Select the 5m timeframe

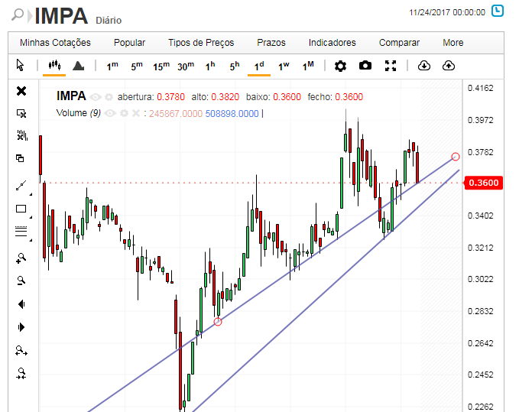coord(137,66)
